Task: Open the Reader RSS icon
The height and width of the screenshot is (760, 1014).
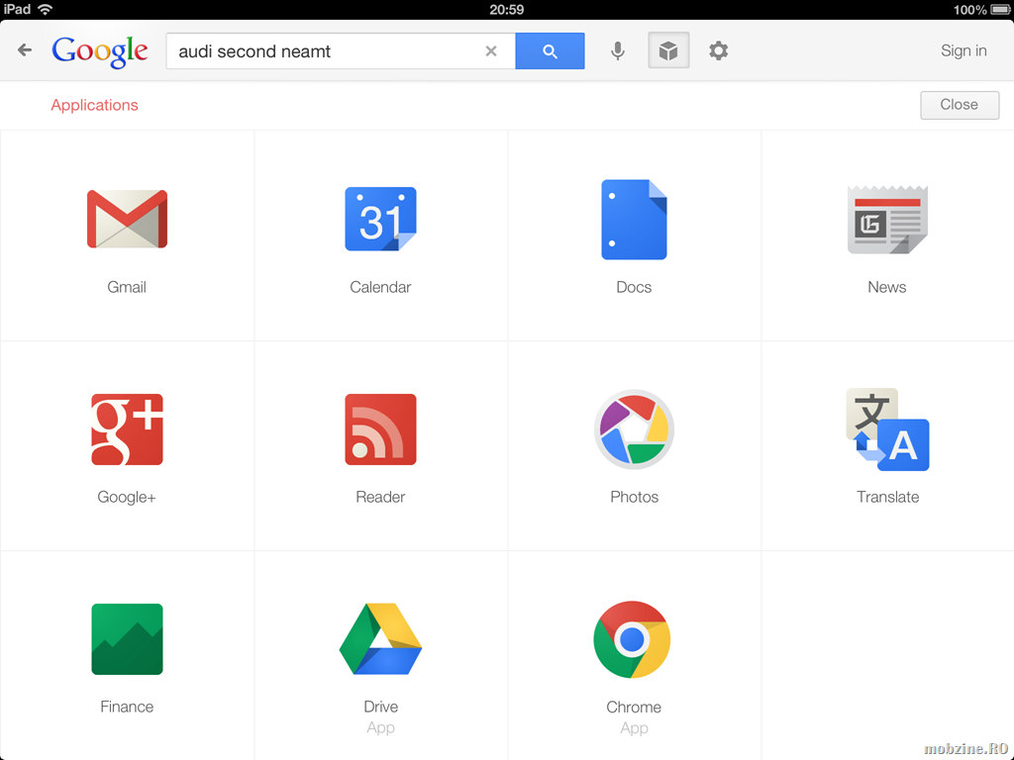Action: (x=380, y=429)
